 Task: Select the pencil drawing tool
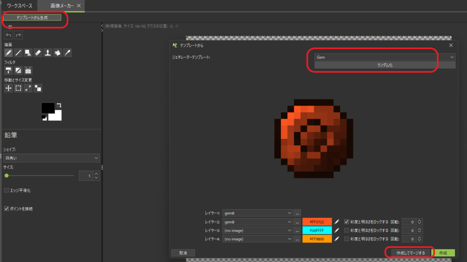tap(9, 53)
